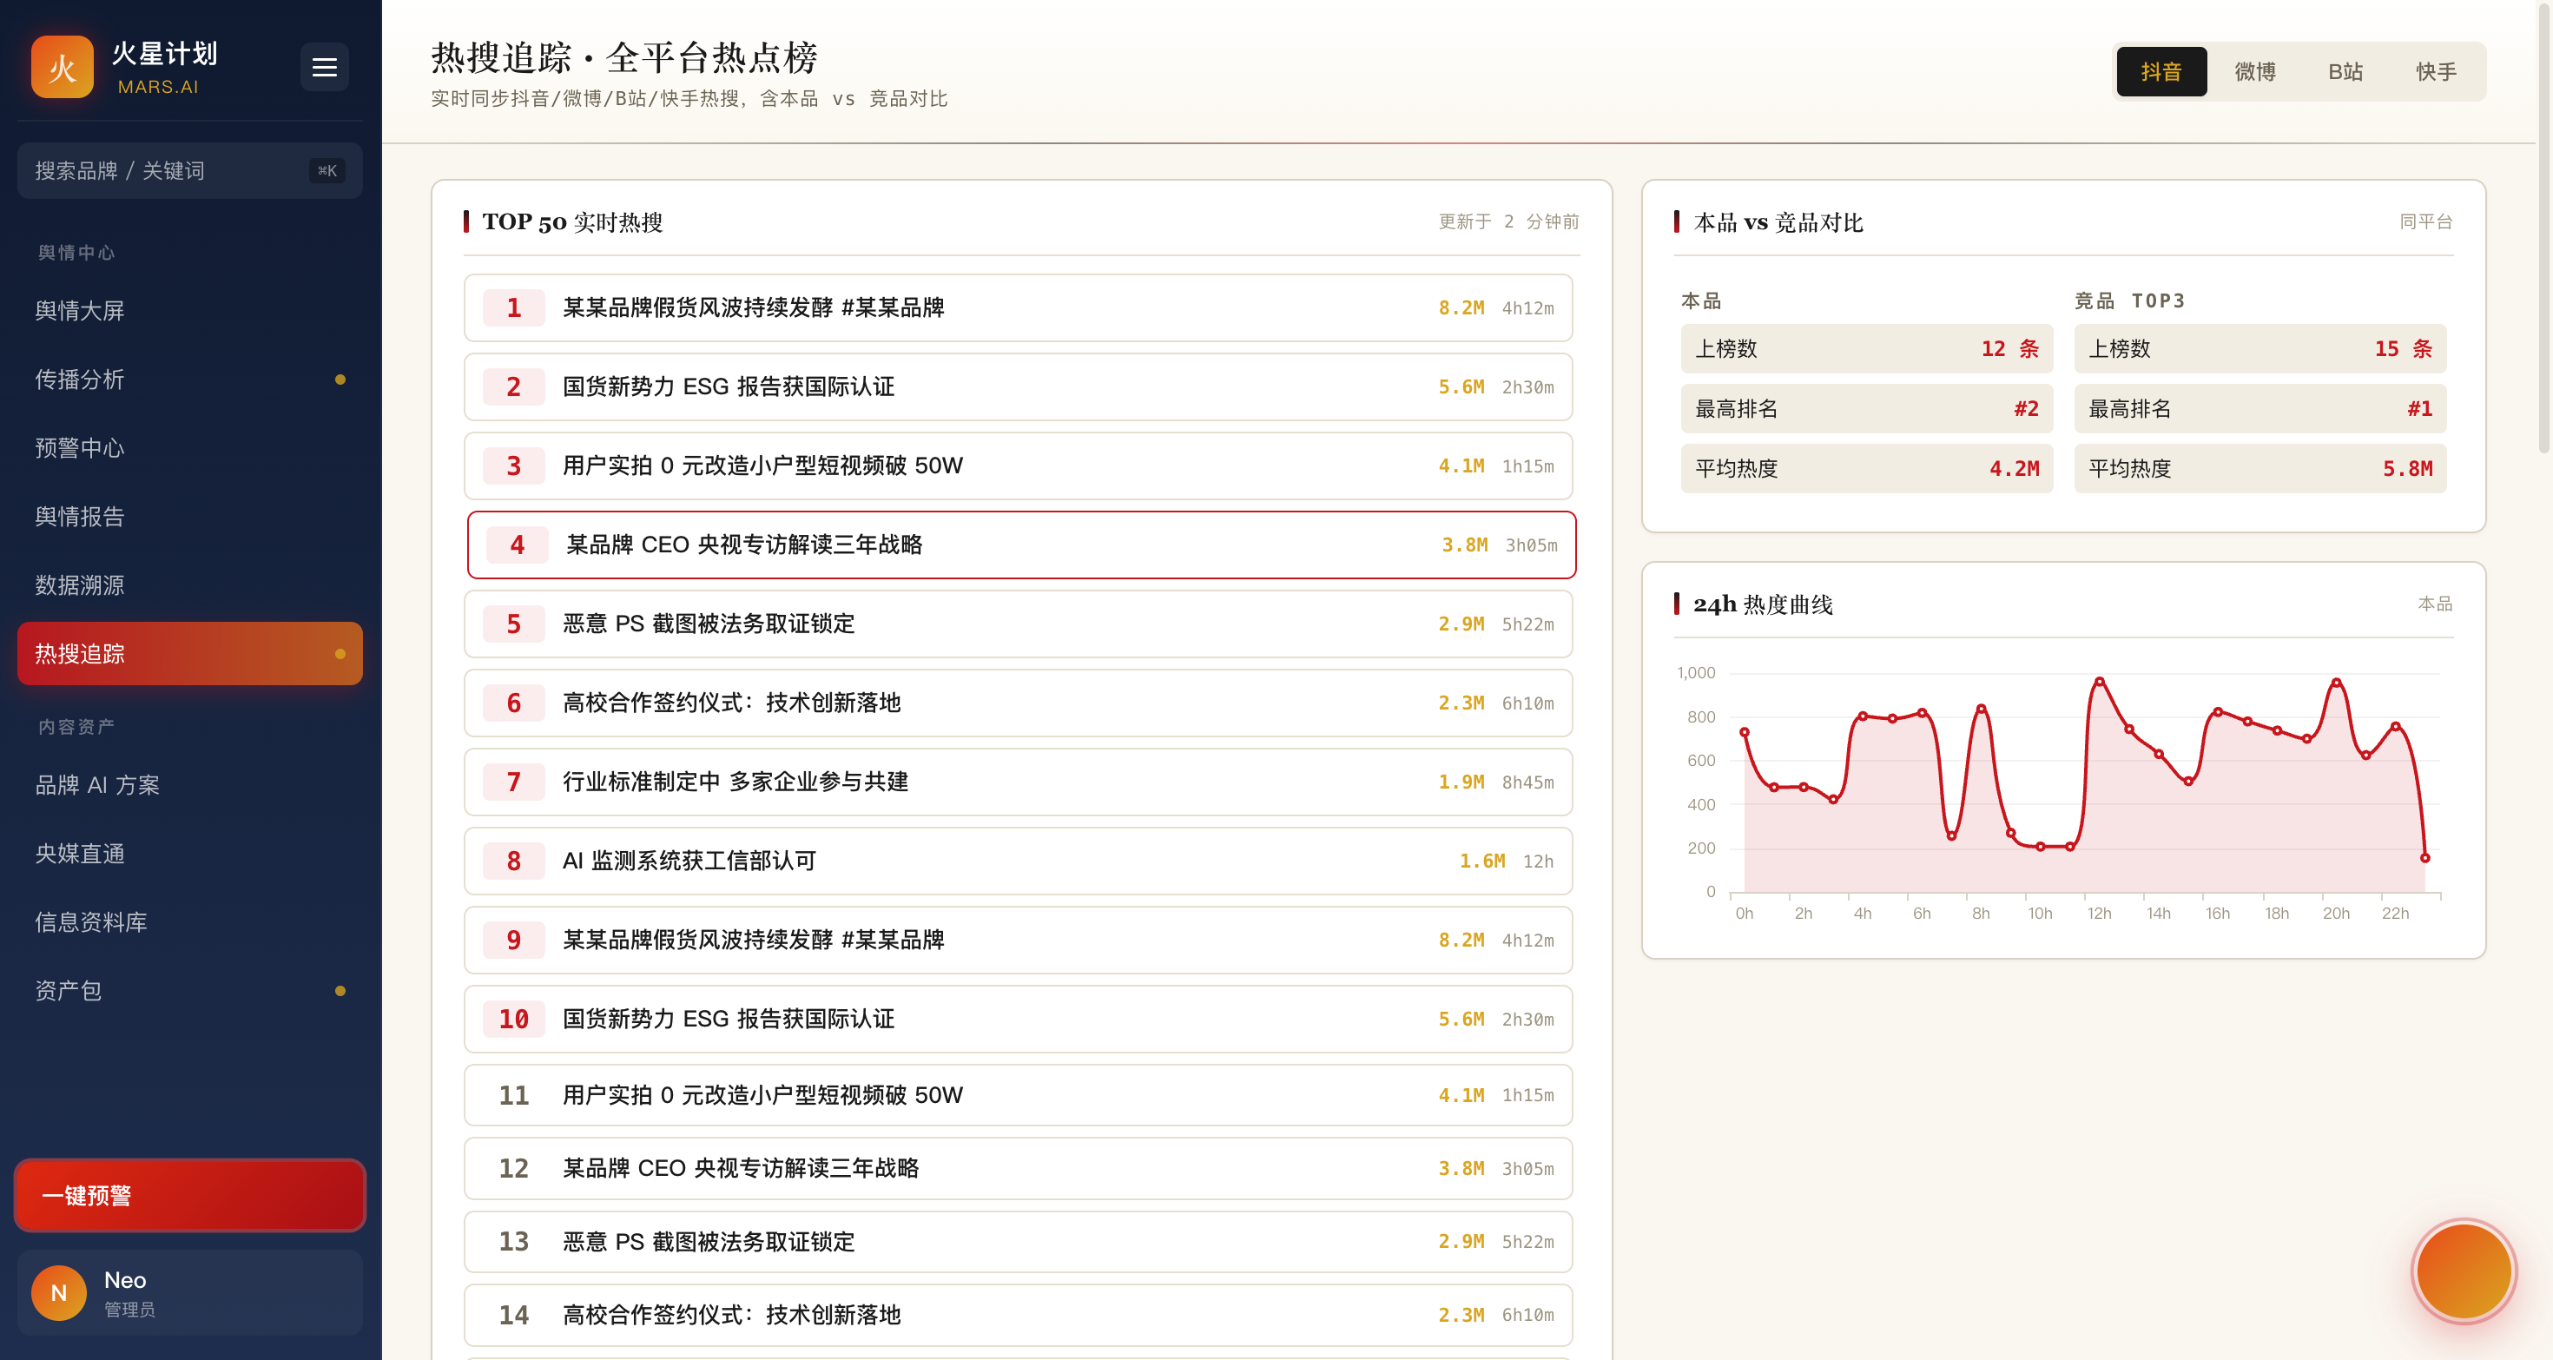Click the dot indicator beside 资产包
2553x1360 pixels.
pos(340,991)
